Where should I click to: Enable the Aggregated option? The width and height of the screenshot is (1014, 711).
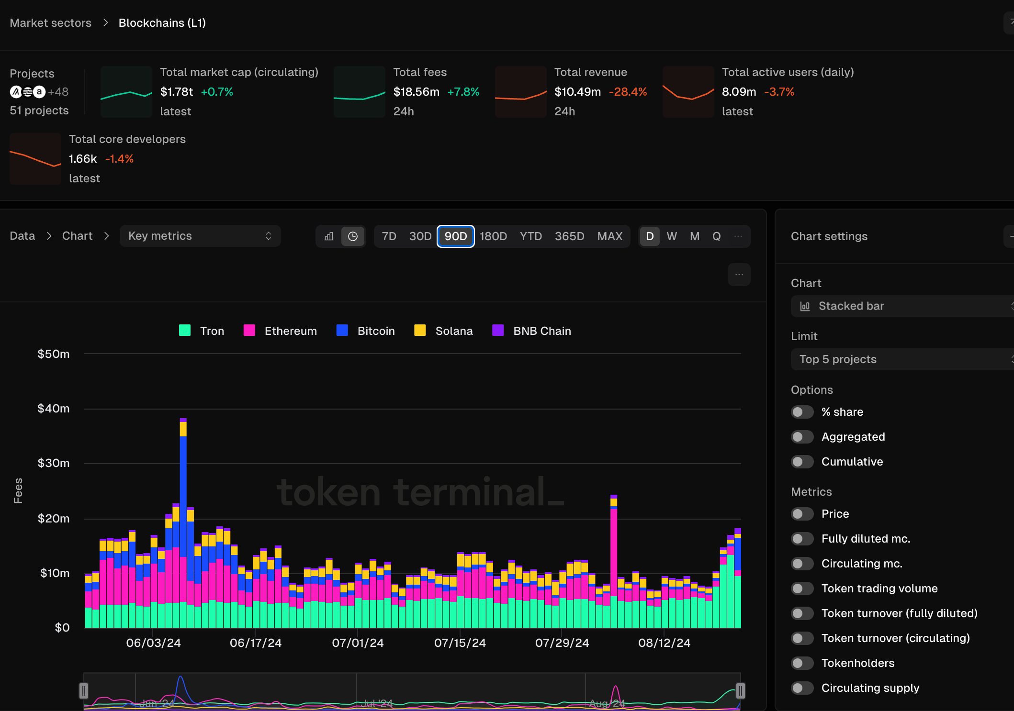[802, 437]
